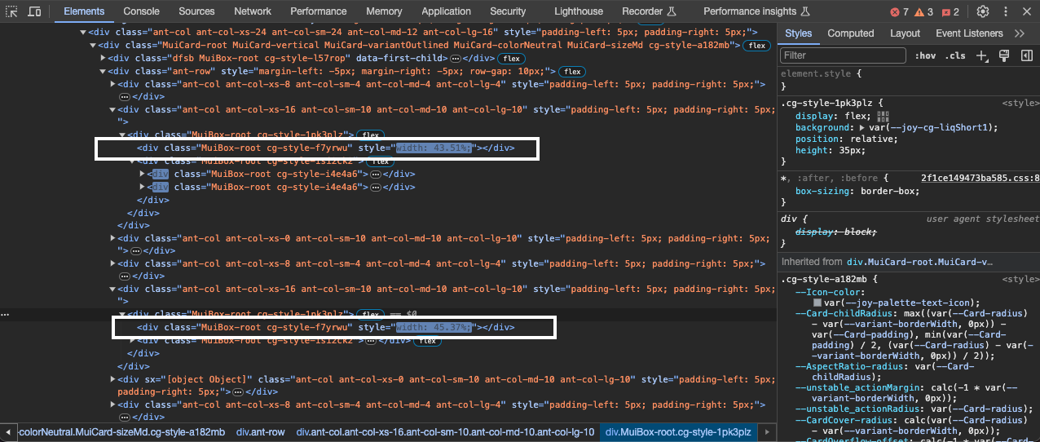The height and width of the screenshot is (442, 1040).
Task: Click the flex badge on MuiCard-root div
Action: click(x=757, y=46)
